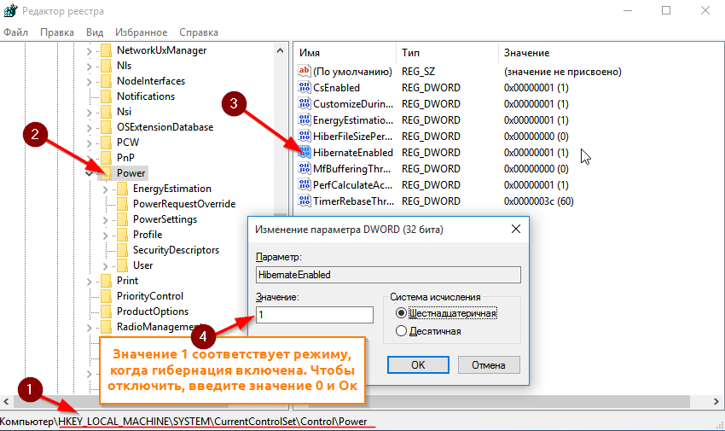Select Шестнадцатеричная radio button
Image resolution: width=725 pixels, height=431 pixels.
[x=401, y=313]
